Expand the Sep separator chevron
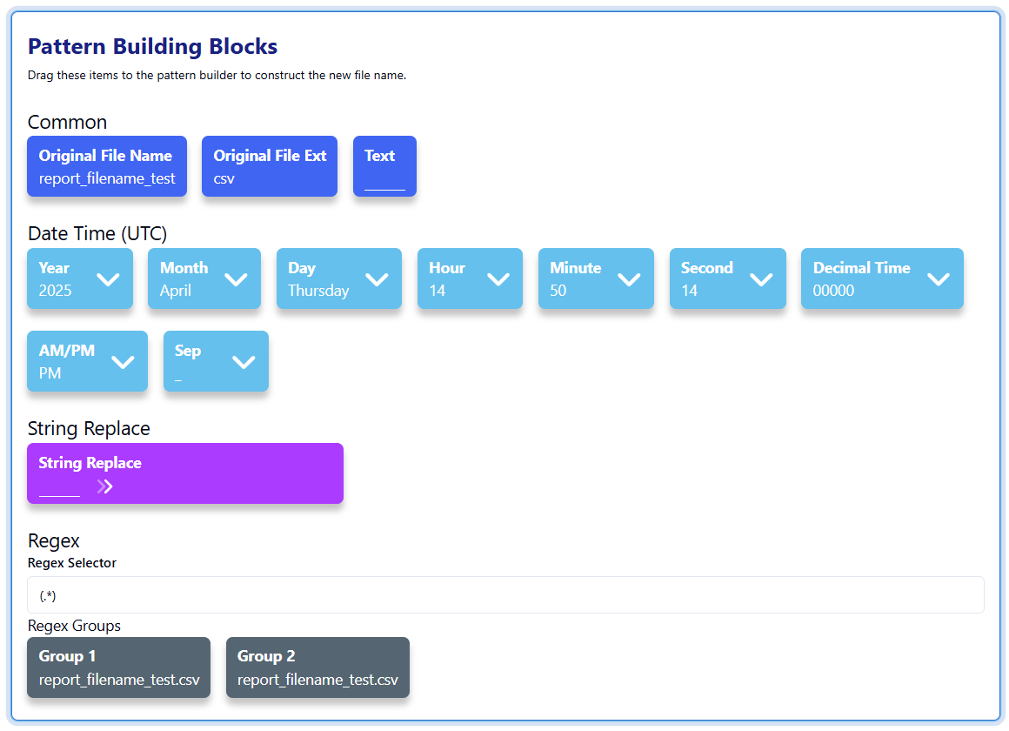Screen dimensions: 1009x731 [x=244, y=362]
